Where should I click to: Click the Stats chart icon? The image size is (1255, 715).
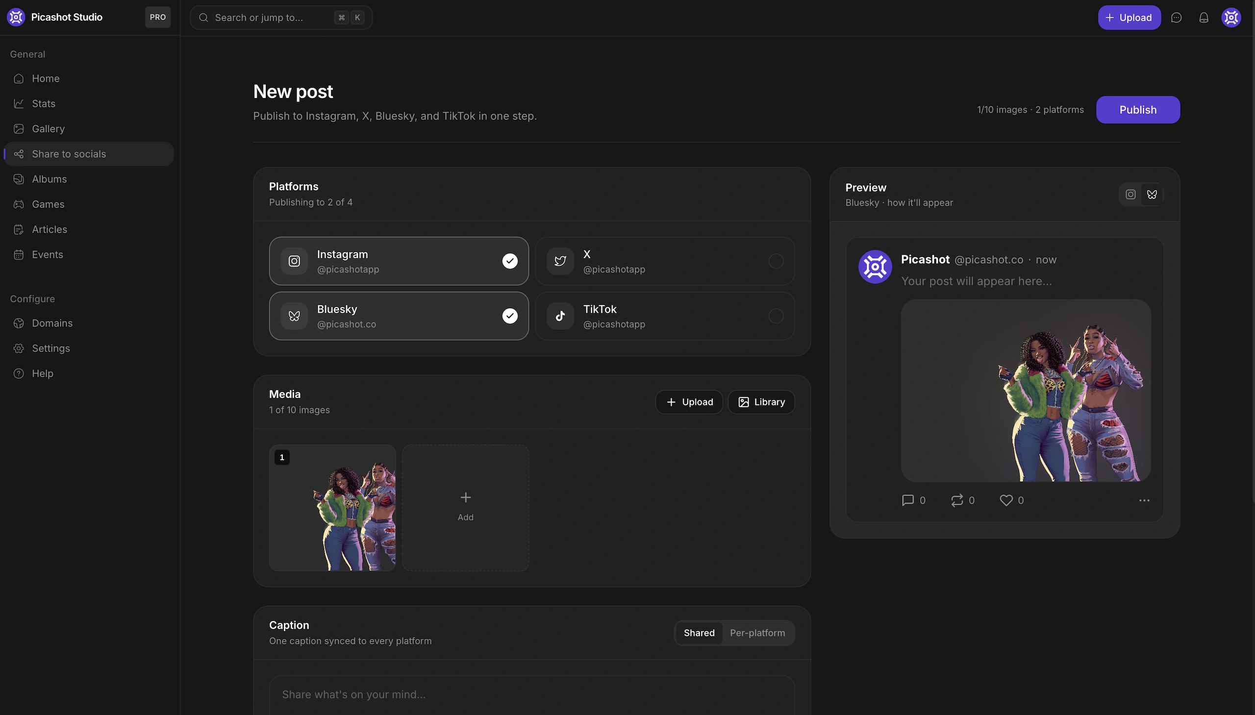(x=19, y=103)
